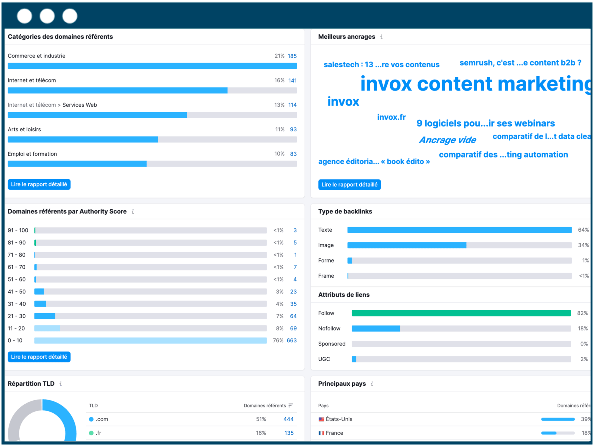The image size is (595, 447).
Task: Click the 'Ancrage vide' anchor
Action: point(447,140)
